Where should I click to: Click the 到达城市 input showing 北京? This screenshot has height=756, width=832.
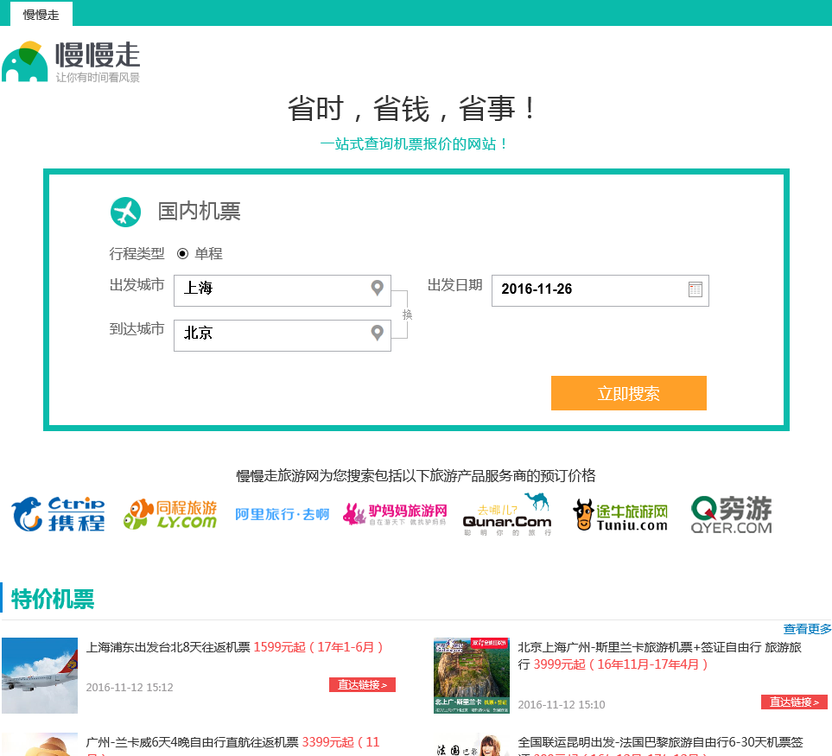[x=283, y=335]
